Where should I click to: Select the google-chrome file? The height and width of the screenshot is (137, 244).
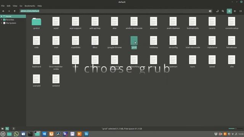(x=114, y=42)
